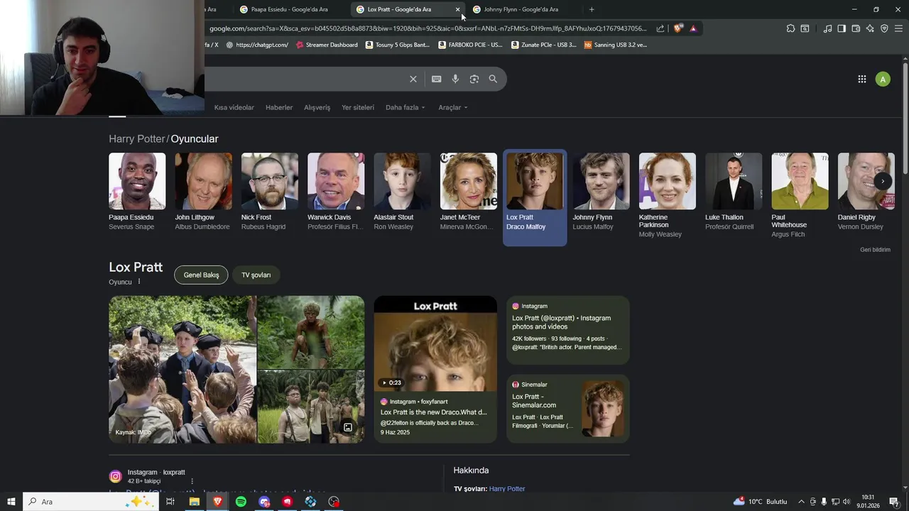Open more options beside Lox Pratt Oyuncu

pos(139,282)
